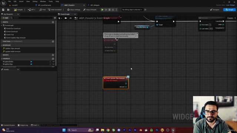
Task: Click WBP_PistolUI in graph breadcrumb
Action: coord(86,18)
